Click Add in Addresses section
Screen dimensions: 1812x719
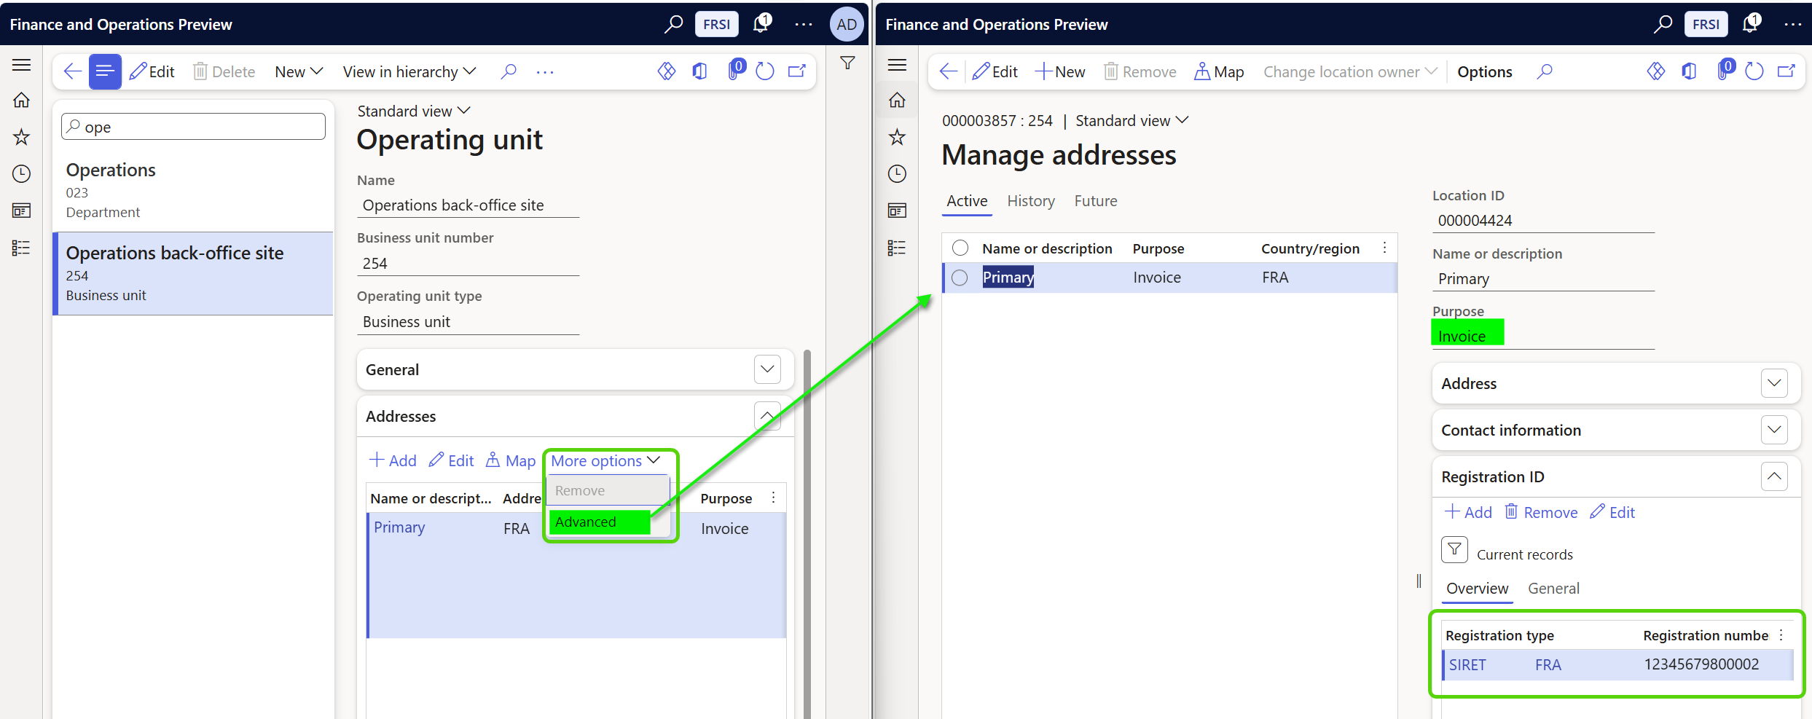393,460
